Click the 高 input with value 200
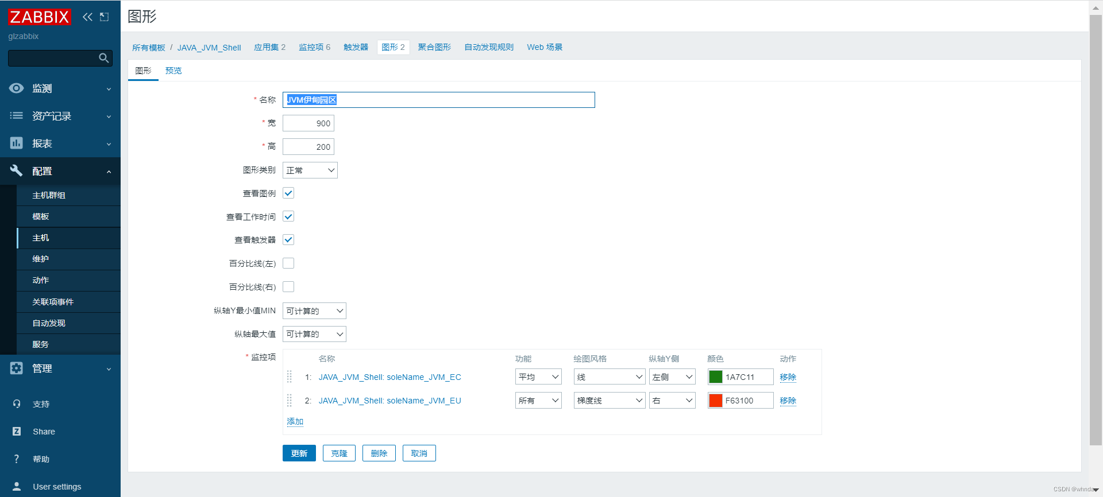The width and height of the screenshot is (1103, 497). (x=308, y=147)
